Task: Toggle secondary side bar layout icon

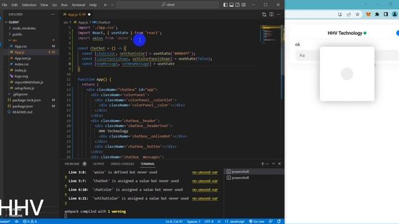Action: pyautogui.click(x=238, y=4)
